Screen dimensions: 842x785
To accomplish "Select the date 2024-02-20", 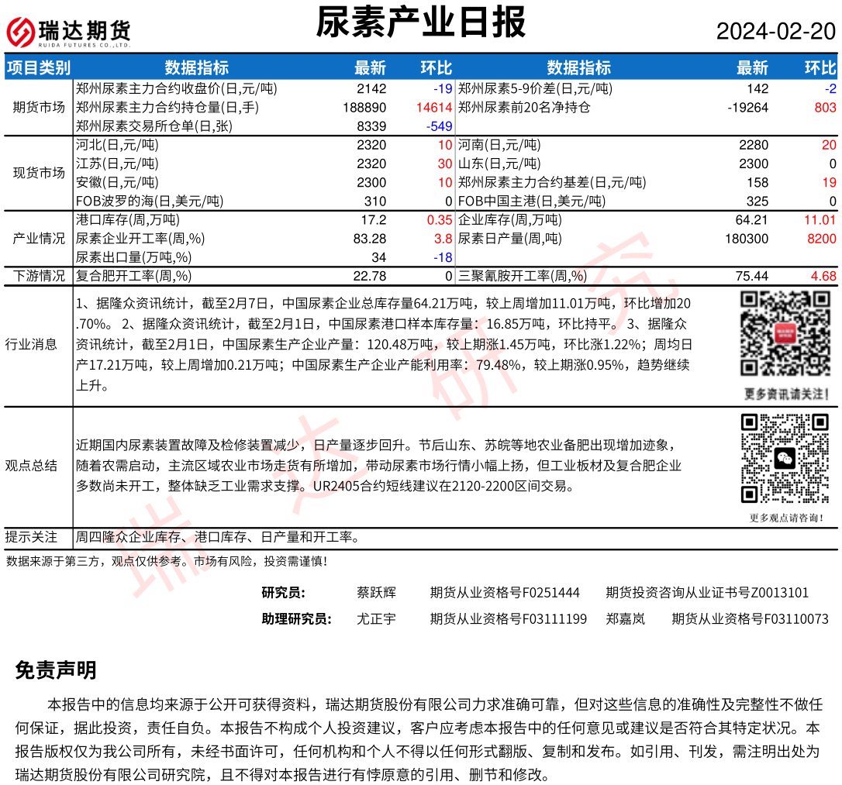I will [775, 31].
